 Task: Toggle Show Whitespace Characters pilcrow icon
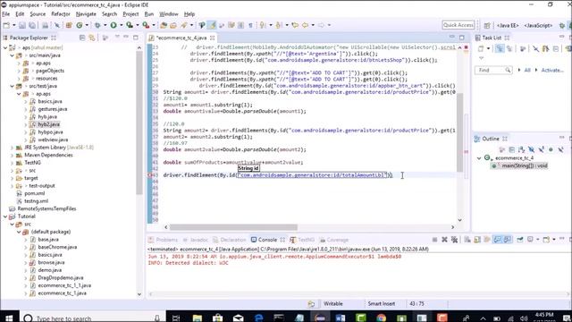[250, 25]
